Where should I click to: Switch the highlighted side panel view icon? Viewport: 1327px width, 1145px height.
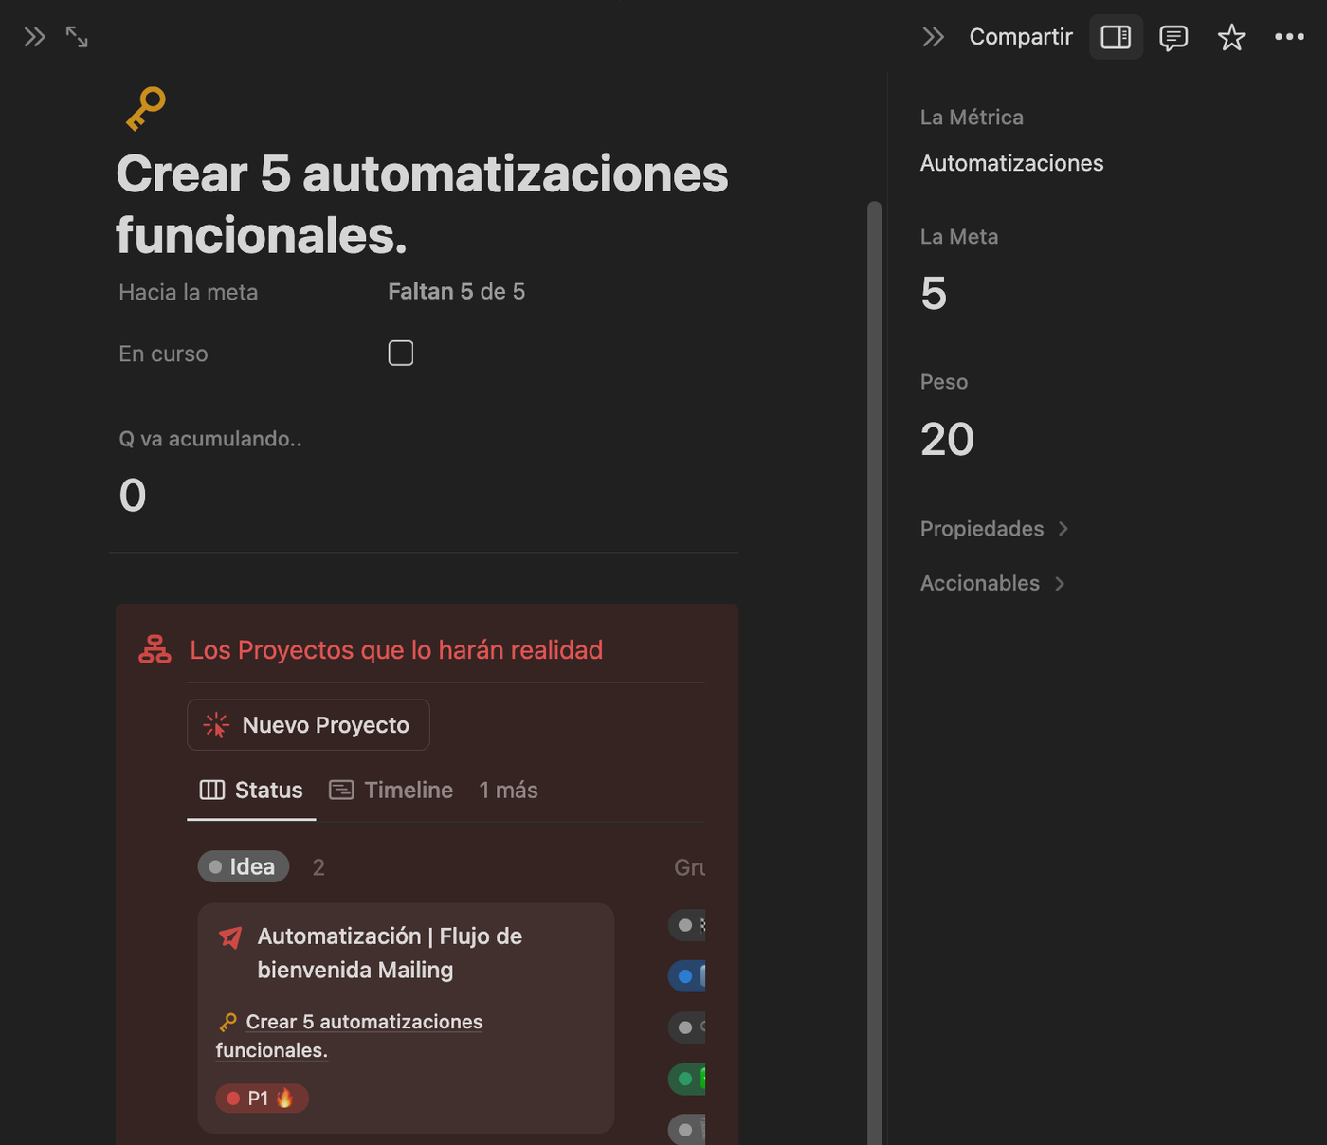[1116, 37]
